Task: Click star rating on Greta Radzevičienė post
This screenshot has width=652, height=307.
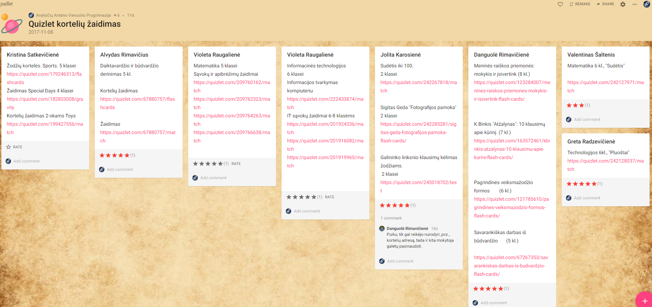Action: click(582, 184)
